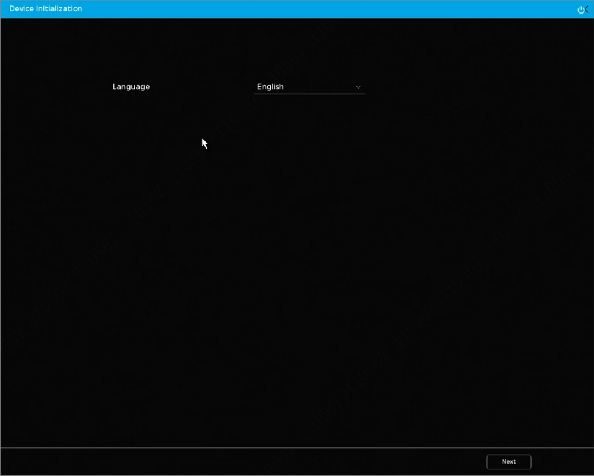
Task: Hit the shutdown icon next to header edge
Action: point(582,10)
